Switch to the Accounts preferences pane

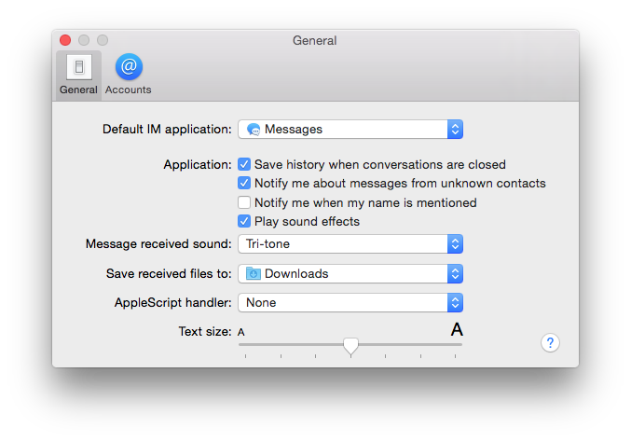coord(129,75)
